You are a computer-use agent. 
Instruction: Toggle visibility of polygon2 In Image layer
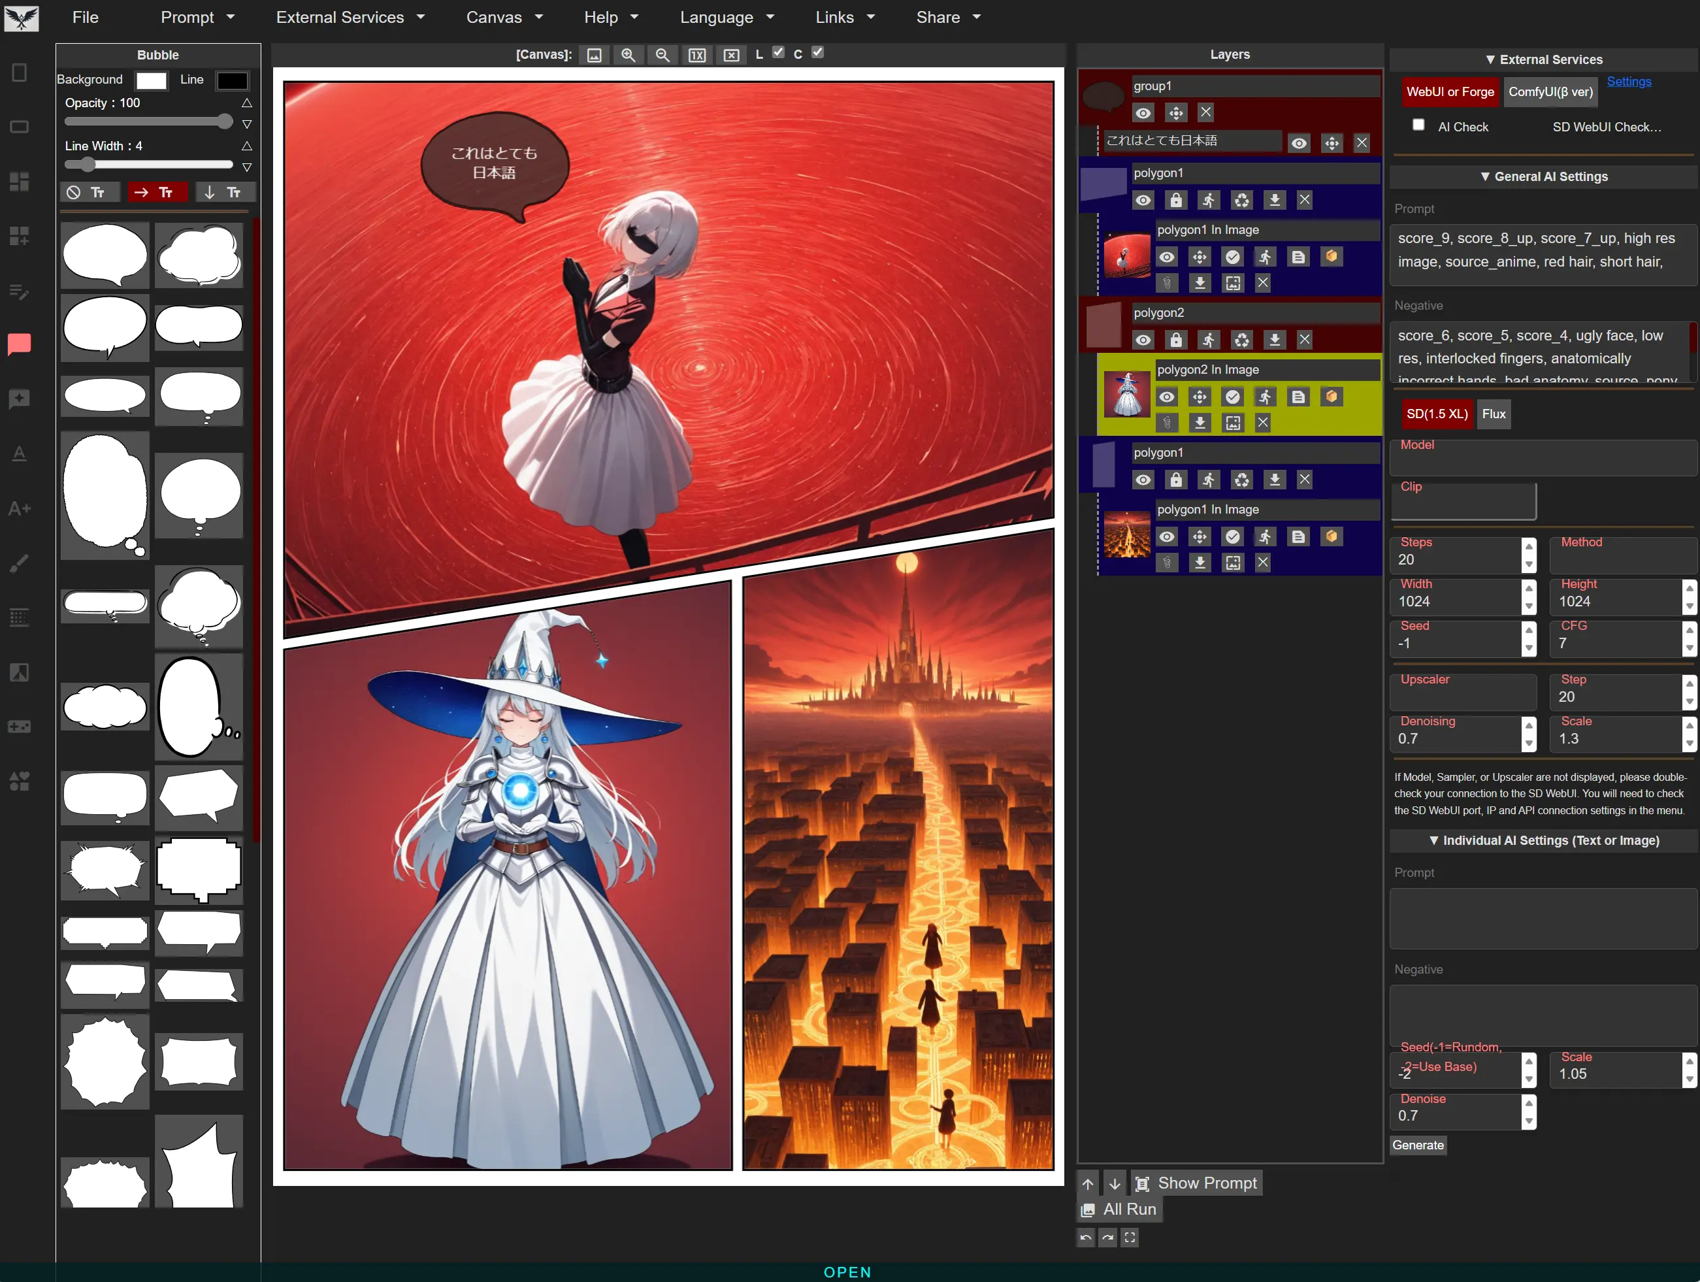1166,397
